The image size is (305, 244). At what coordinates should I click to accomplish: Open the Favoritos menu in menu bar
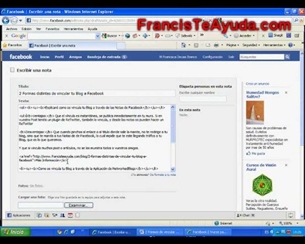point(52,29)
